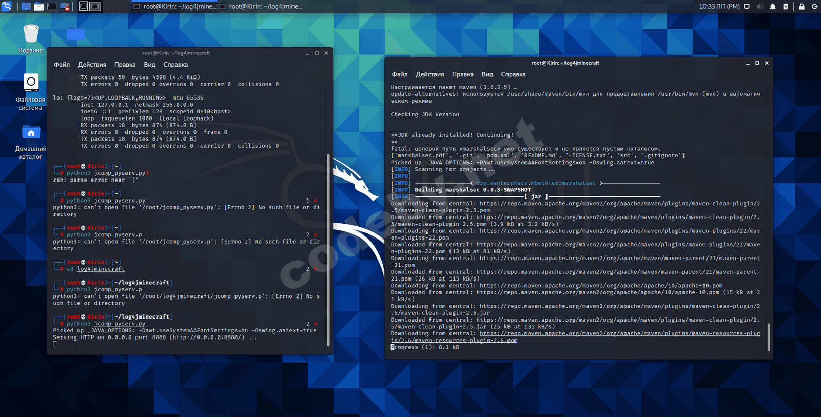This screenshot has width=821, height=417.
Task: Click the battery power manager icon
Action: pos(785,6)
